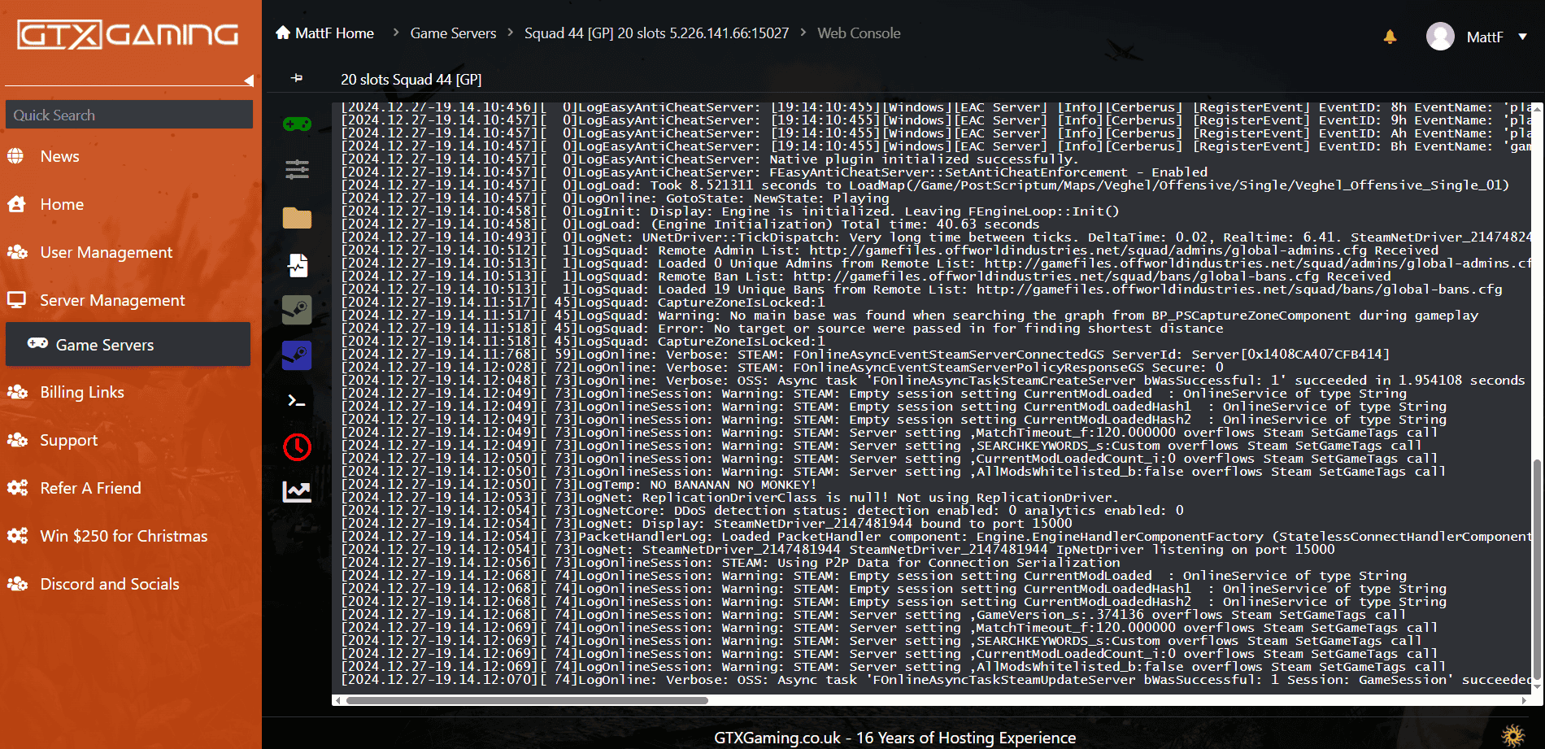
Task: Click the pin icon beside server name
Action: pyautogui.click(x=297, y=78)
